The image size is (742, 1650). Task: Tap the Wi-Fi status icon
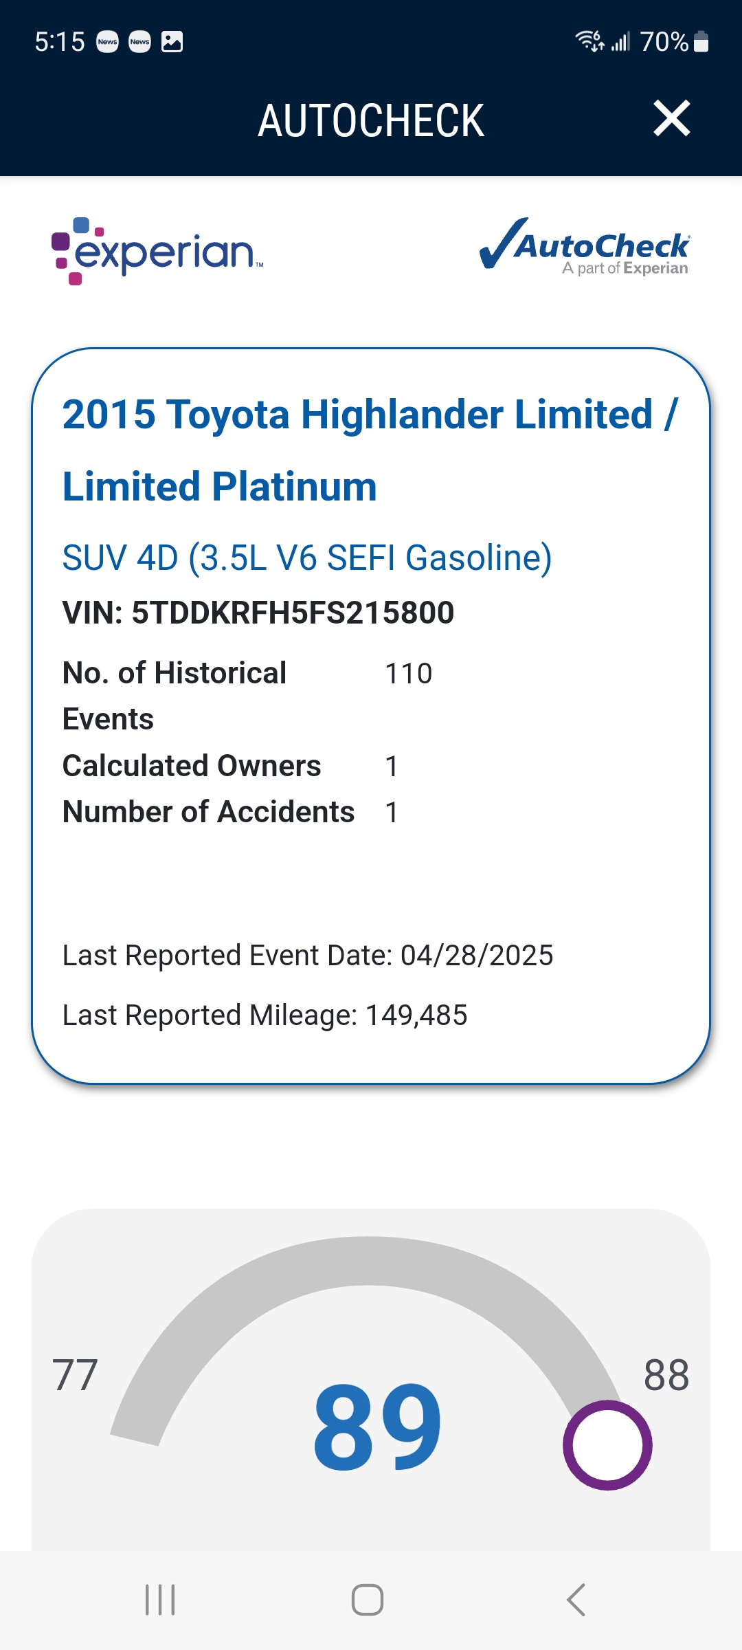coord(589,41)
